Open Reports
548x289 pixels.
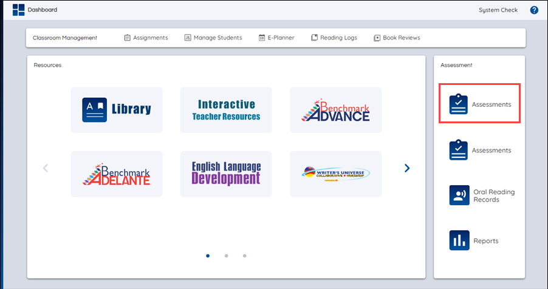point(486,241)
